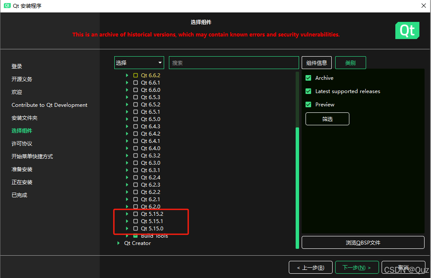This screenshot has height=278, width=431.
Task: Select 欢迎 step in sidebar
Action: [17, 92]
